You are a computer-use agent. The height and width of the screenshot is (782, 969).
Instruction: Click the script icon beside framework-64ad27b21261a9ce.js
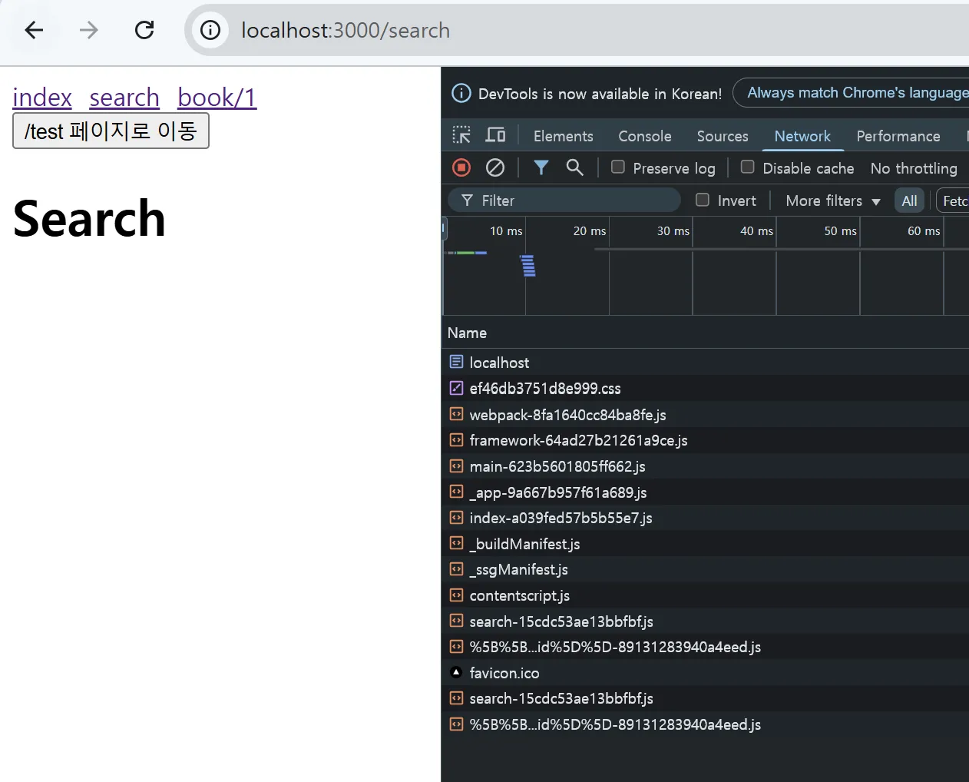(x=456, y=440)
